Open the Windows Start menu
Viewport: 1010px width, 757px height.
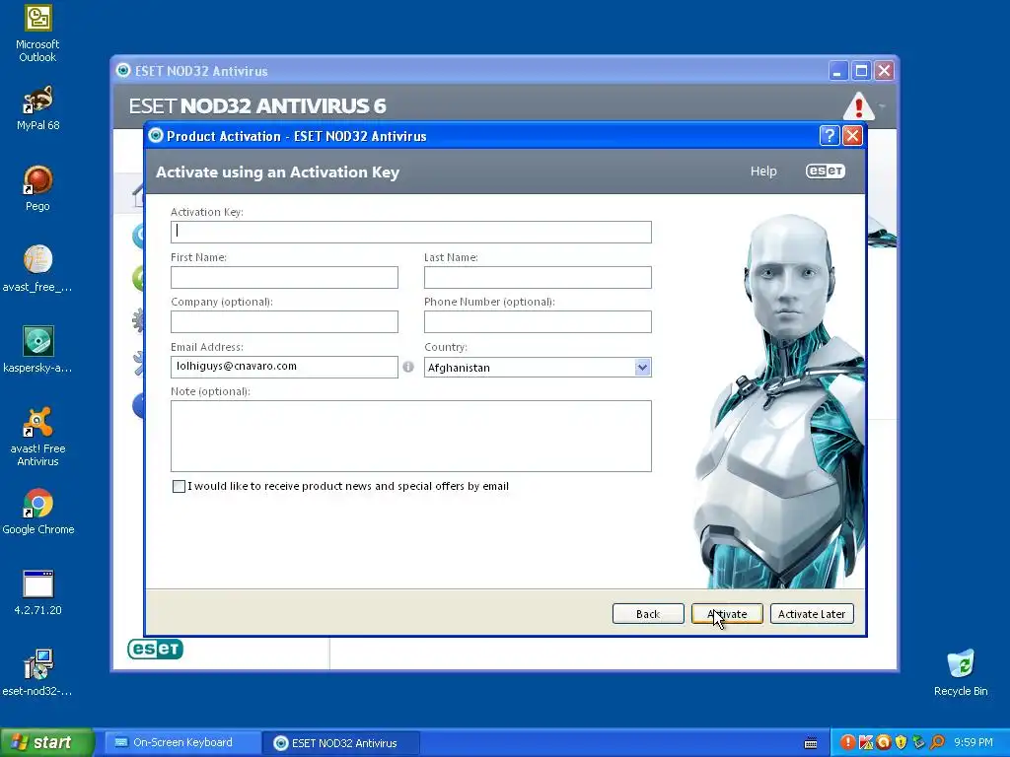[47, 743]
